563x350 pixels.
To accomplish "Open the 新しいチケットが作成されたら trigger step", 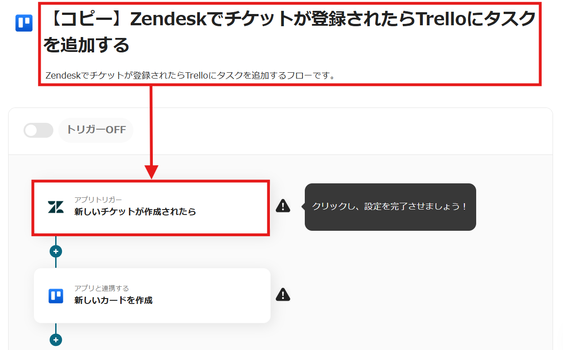I will click(x=151, y=208).
